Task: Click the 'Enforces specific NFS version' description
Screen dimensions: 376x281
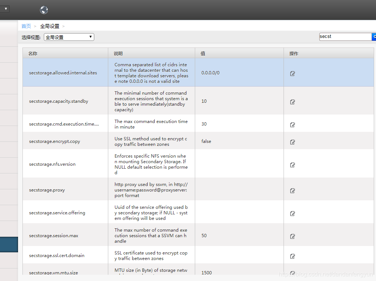Action: pos(151,164)
